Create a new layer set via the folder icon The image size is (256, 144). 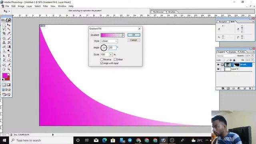233,88
